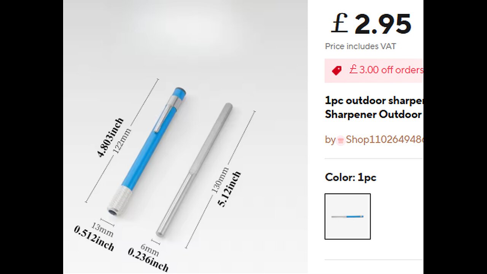
Task: Click the 122mm dimension text
Action: (123, 142)
